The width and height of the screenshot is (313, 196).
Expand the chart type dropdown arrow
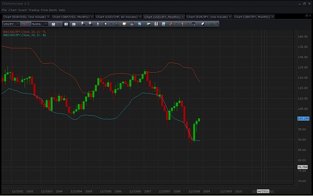tap(59, 24)
